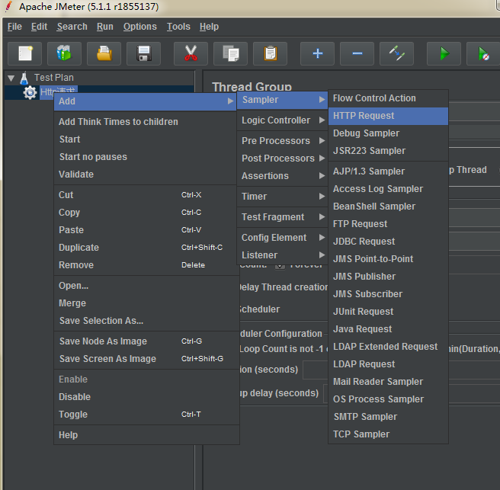Expand the Pre Processors submenu
This screenshot has height=490, width=500.
(282, 140)
